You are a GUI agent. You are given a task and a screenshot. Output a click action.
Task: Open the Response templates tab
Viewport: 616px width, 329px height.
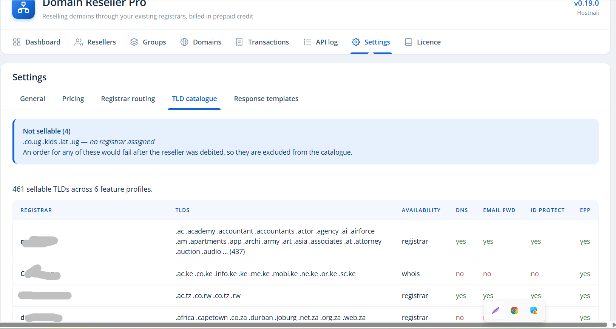coord(266,98)
